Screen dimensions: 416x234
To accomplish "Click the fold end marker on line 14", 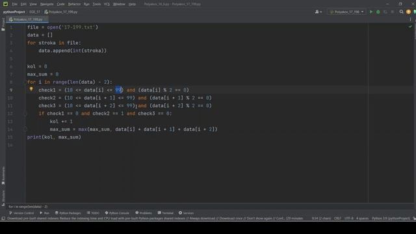I will (25, 129).
